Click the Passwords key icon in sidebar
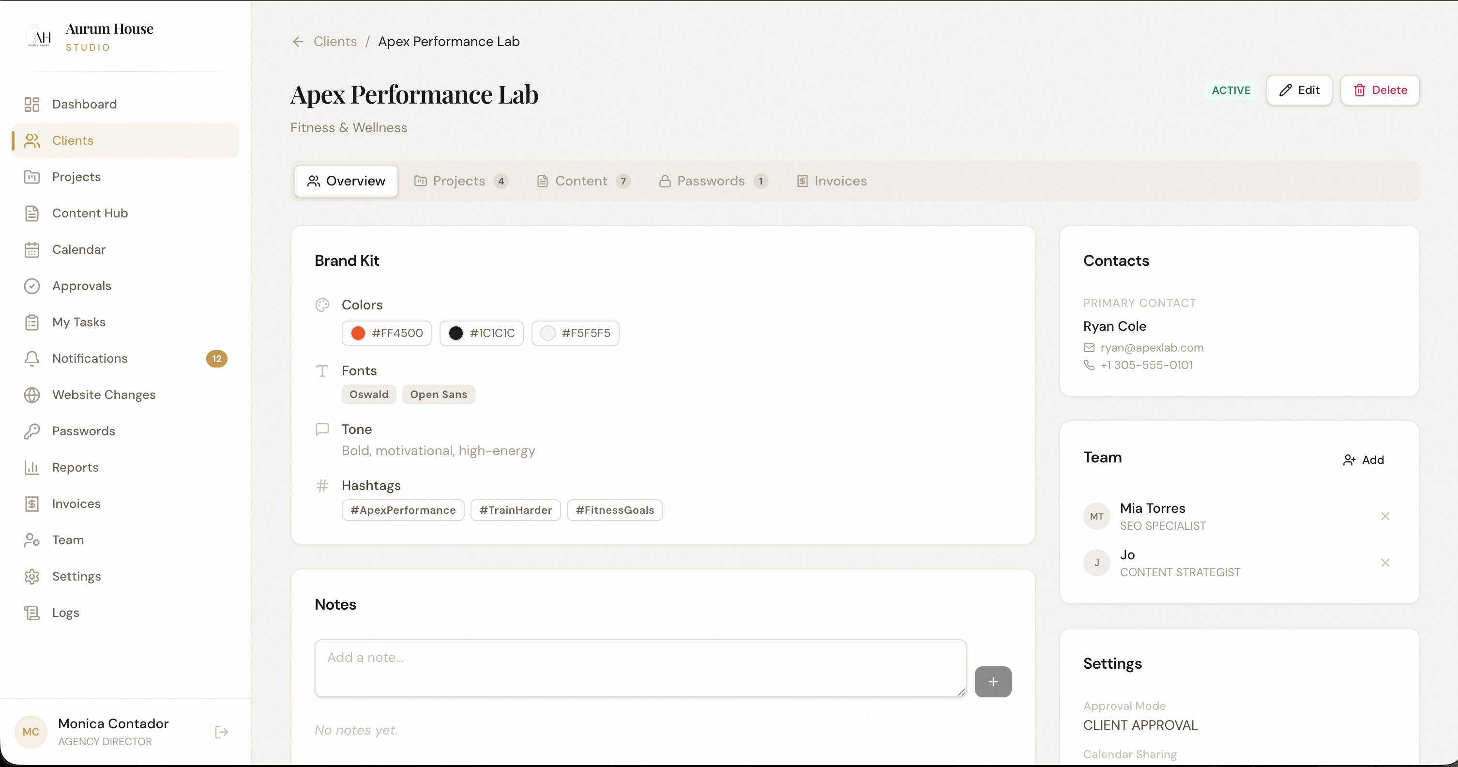The image size is (1458, 767). point(32,431)
